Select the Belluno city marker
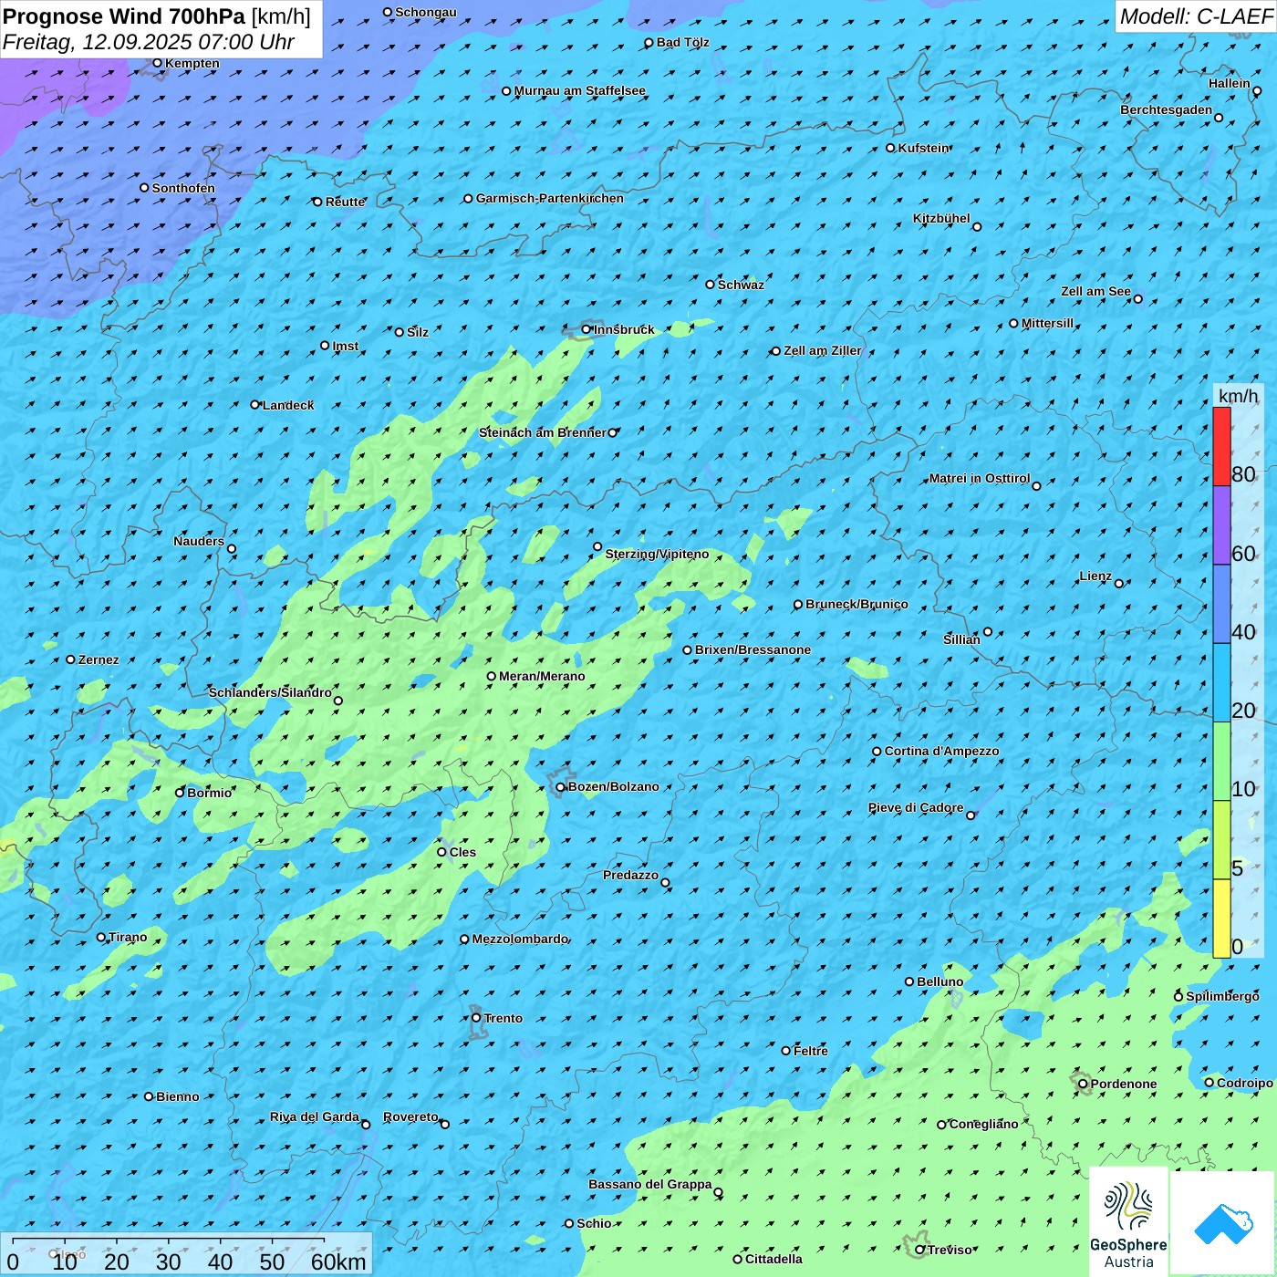The image size is (1277, 1277). point(909,981)
